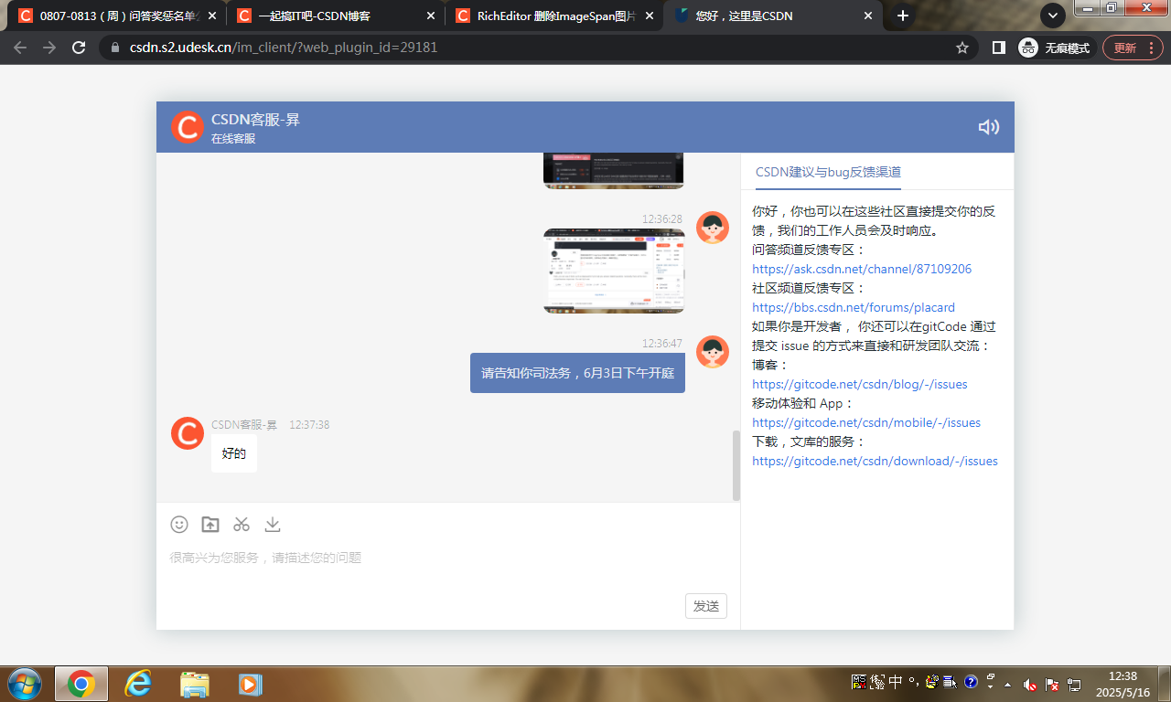Image resolution: width=1171 pixels, height=702 pixels.
Task: Click the language bar options down arrow
Action: (x=989, y=686)
